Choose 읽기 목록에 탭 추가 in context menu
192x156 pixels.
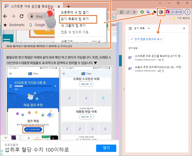click(x=75, y=19)
